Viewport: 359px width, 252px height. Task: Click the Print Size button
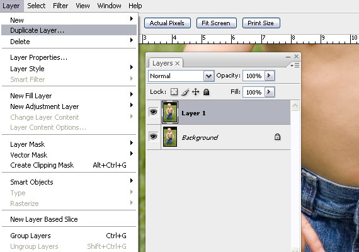point(261,23)
